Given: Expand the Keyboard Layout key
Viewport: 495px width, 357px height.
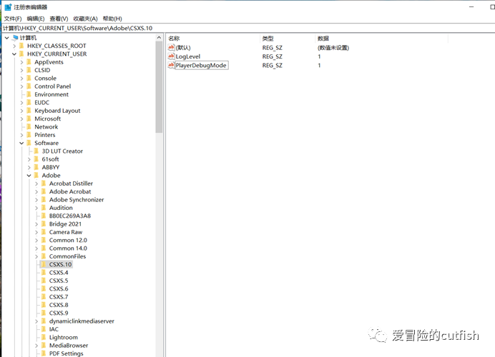Looking at the screenshot, I should pos(21,111).
